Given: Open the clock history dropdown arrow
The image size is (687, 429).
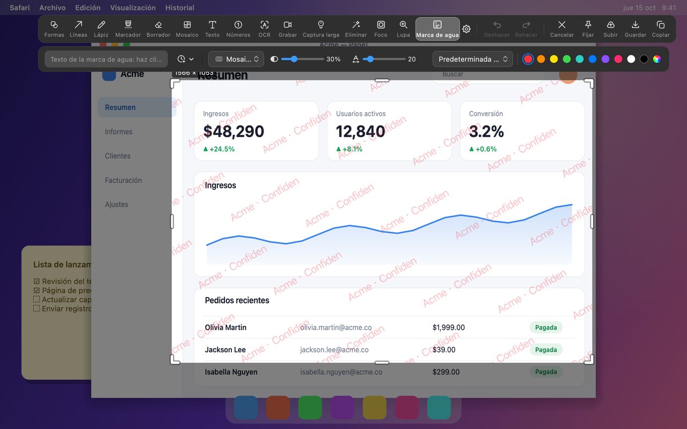Looking at the screenshot, I should coord(185,59).
